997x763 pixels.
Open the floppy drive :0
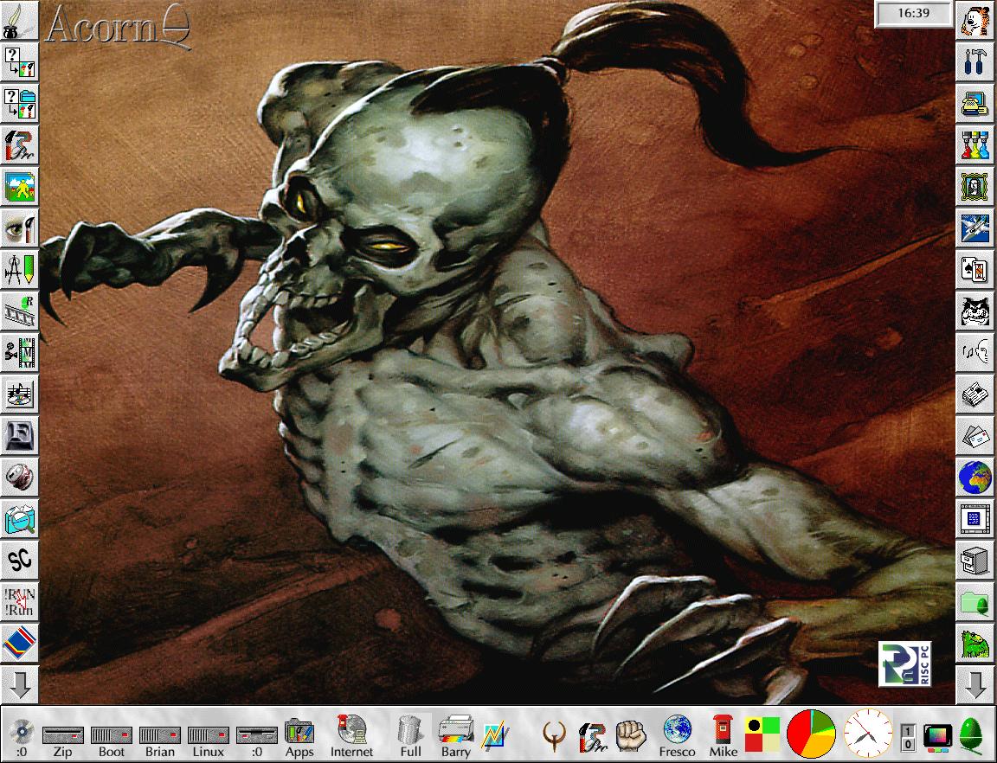click(x=256, y=741)
